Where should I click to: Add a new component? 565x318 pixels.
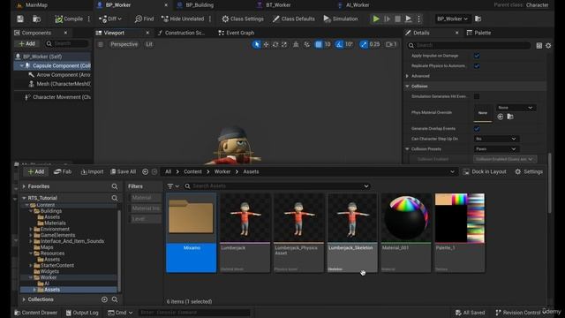pos(27,43)
